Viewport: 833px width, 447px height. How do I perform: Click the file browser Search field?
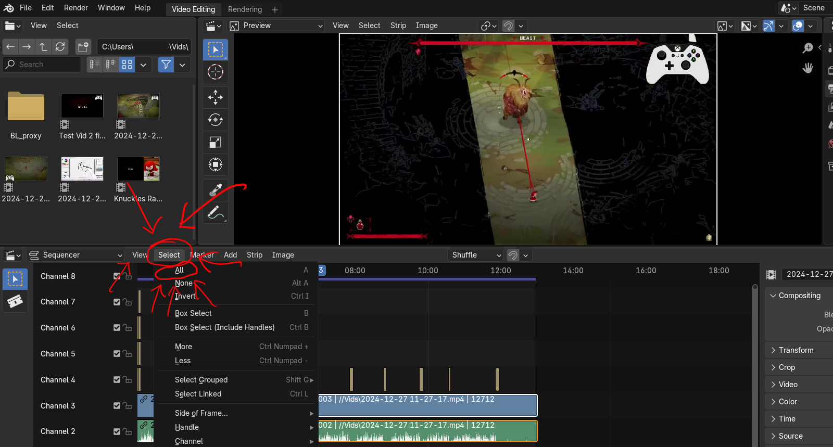pos(42,65)
